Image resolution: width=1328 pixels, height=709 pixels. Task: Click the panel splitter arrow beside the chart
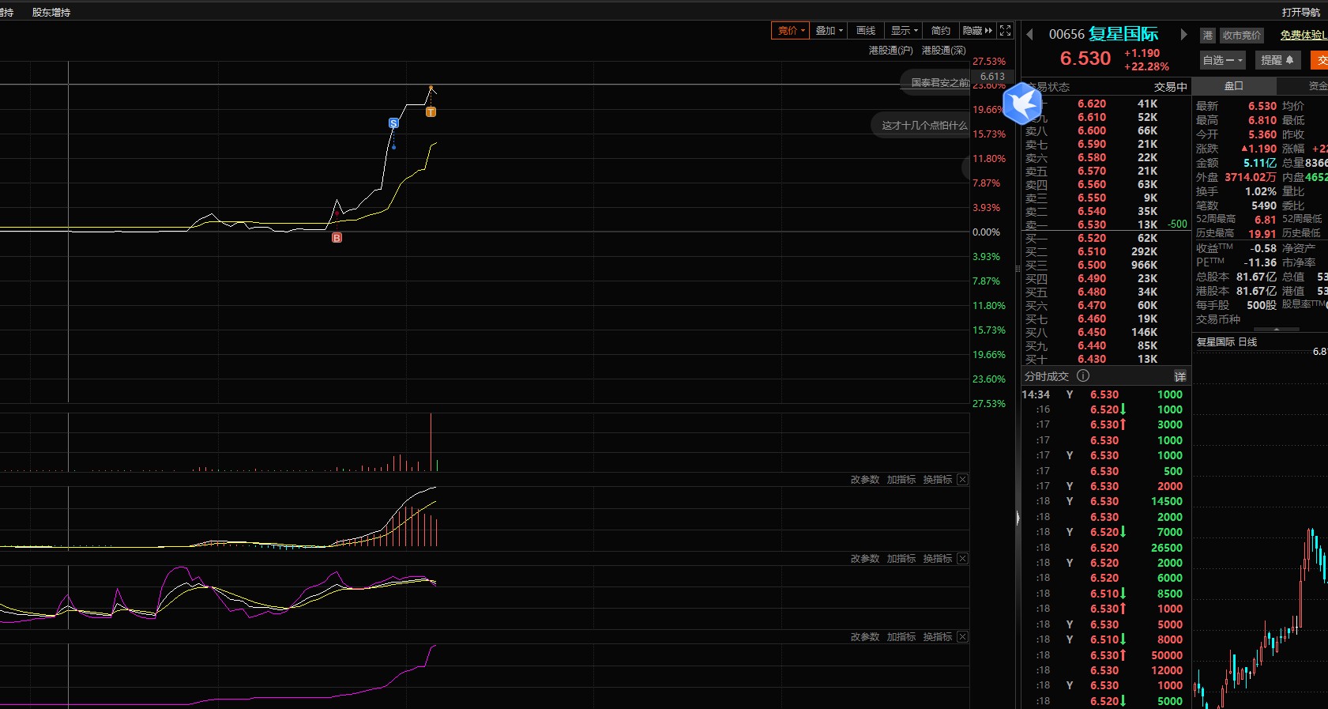coord(1018,519)
